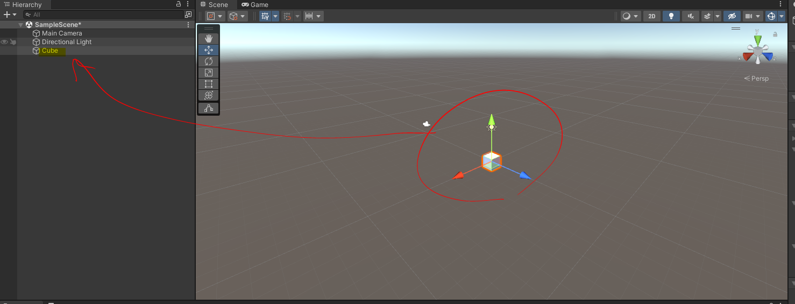Open the Unity Search window icon in Hierarchy

[x=188, y=15]
